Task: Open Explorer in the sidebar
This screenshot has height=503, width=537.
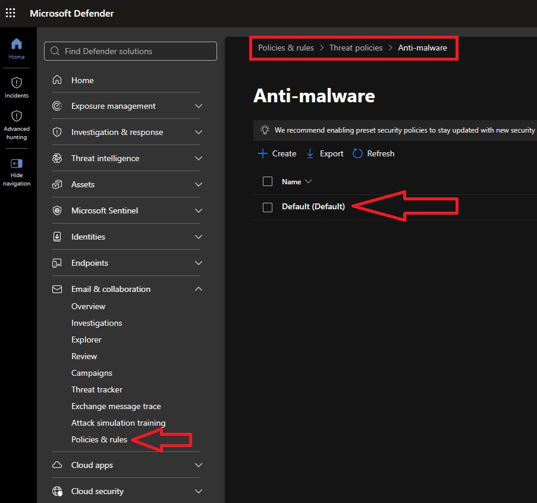Action: 86,339
